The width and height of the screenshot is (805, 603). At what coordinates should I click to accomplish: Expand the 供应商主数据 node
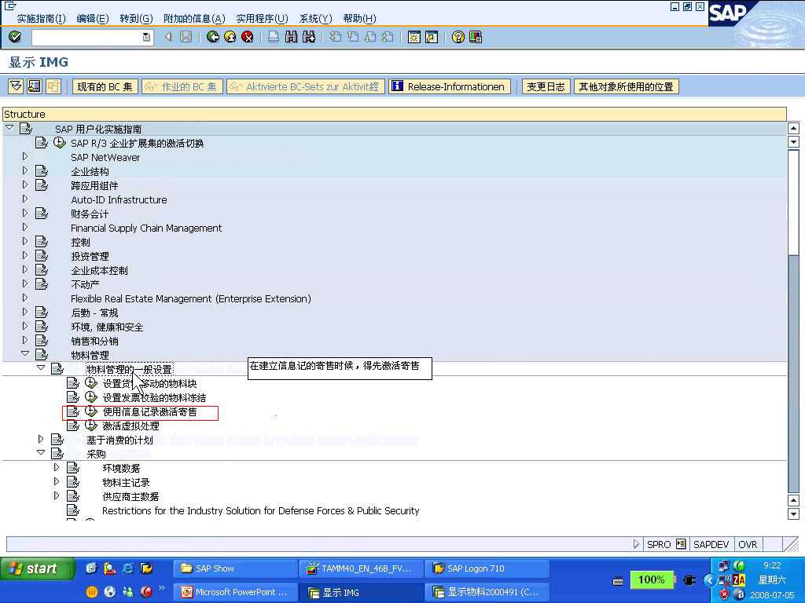click(57, 496)
